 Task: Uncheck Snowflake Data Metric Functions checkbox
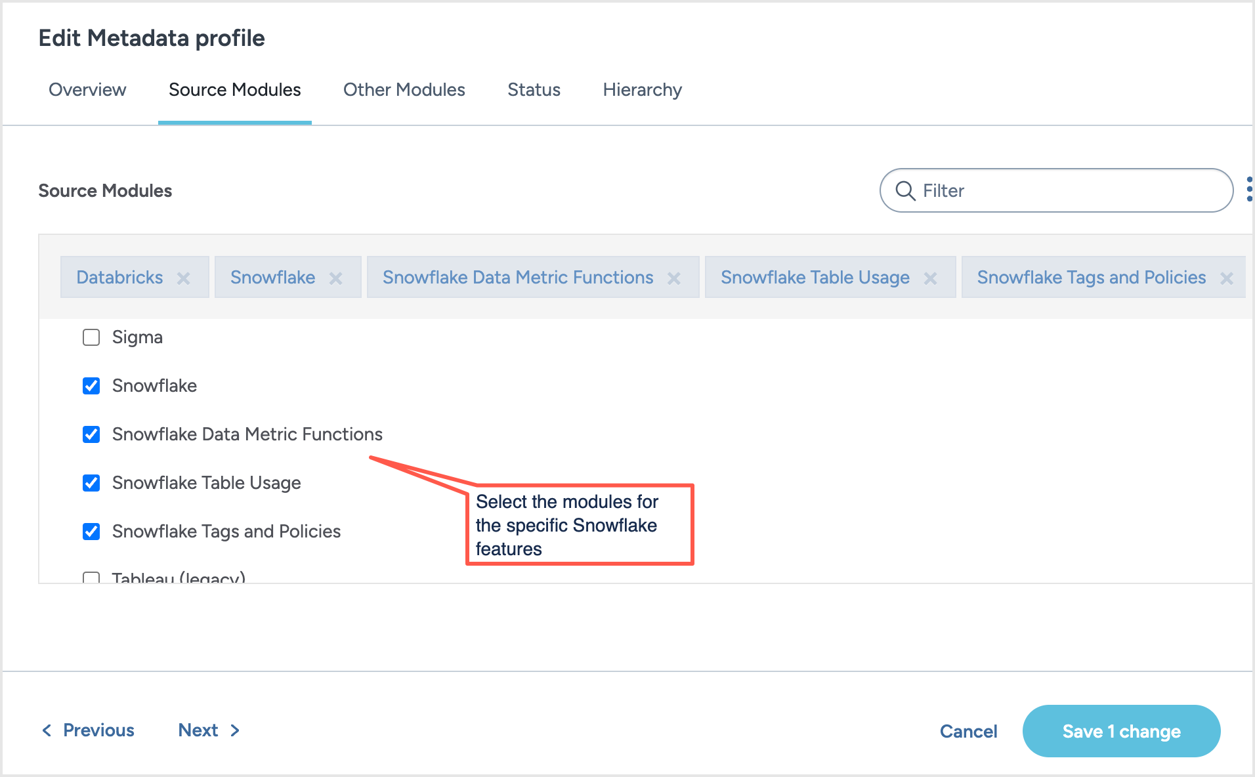(91, 434)
